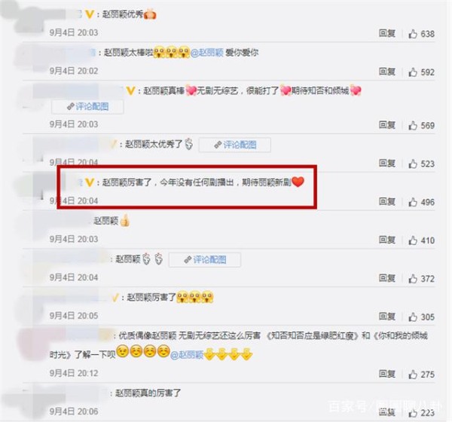Like the 20:12 comment with 275 likes

point(413,375)
